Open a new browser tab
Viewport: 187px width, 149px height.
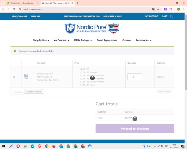point(77,3)
